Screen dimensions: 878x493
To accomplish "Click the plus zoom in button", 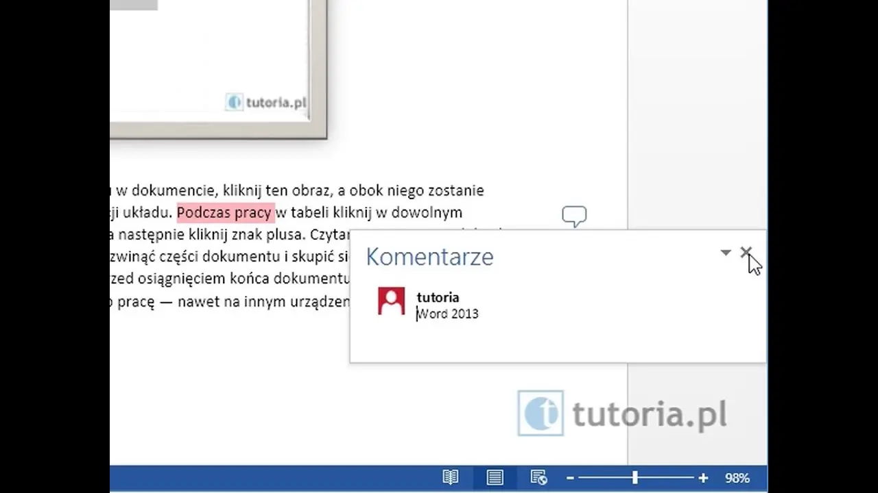I will pyautogui.click(x=703, y=478).
